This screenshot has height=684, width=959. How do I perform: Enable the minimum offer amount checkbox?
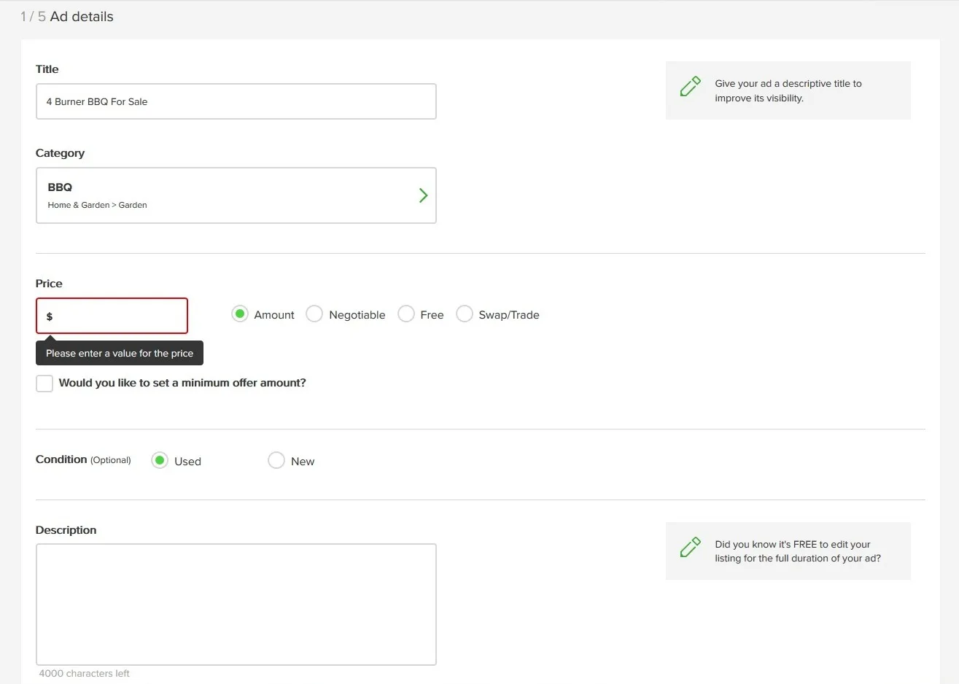(44, 383)
